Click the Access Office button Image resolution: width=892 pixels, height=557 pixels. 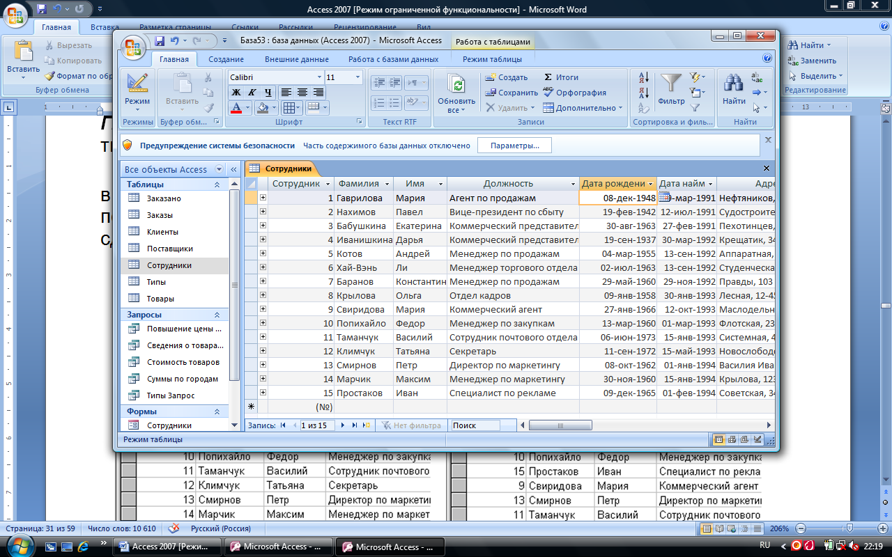(134, 47)
